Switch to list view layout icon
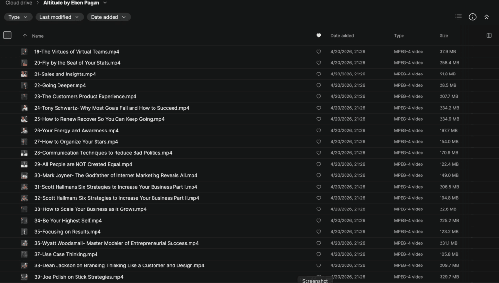499x283 pixels. click(458, 17)
